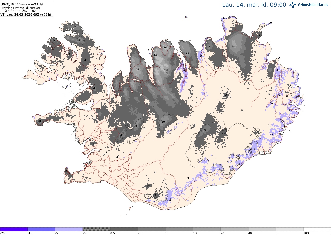Select the date header 'Lau. 14. mar. kl. 09:00'
331x235 pixels.
[254, 5]
